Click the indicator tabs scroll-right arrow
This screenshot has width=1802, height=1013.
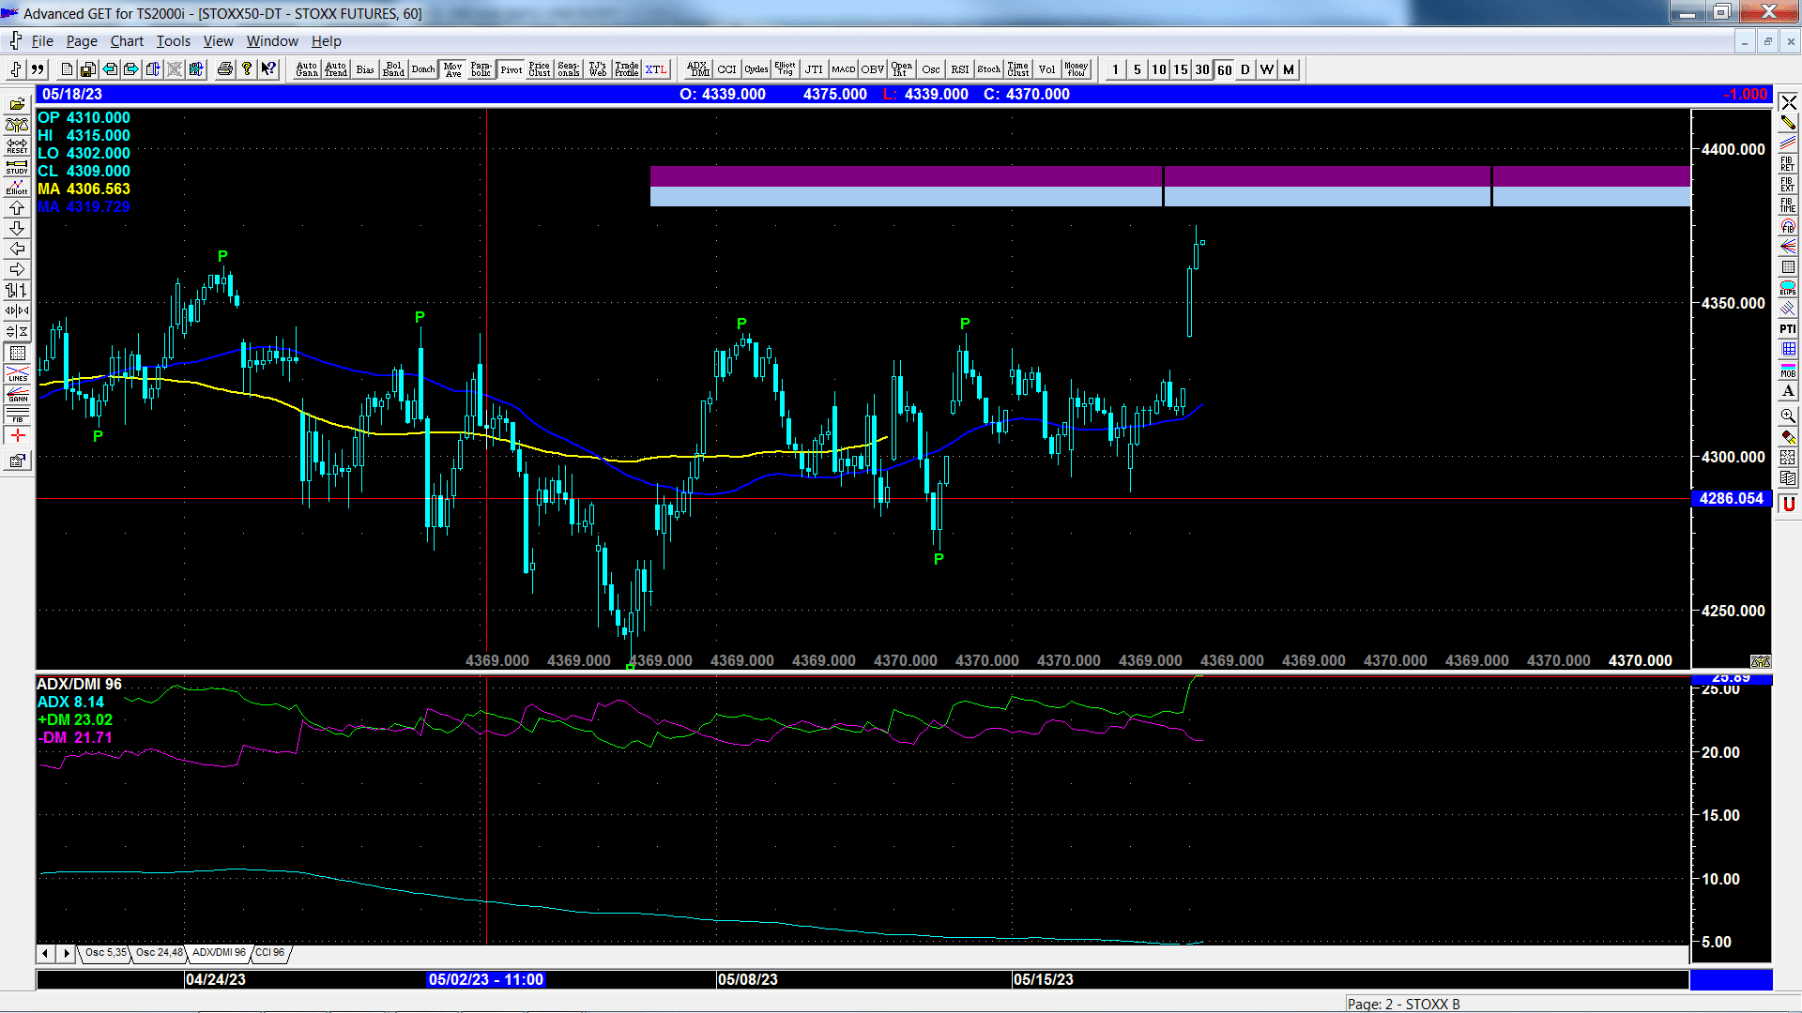tap(66, 953)
